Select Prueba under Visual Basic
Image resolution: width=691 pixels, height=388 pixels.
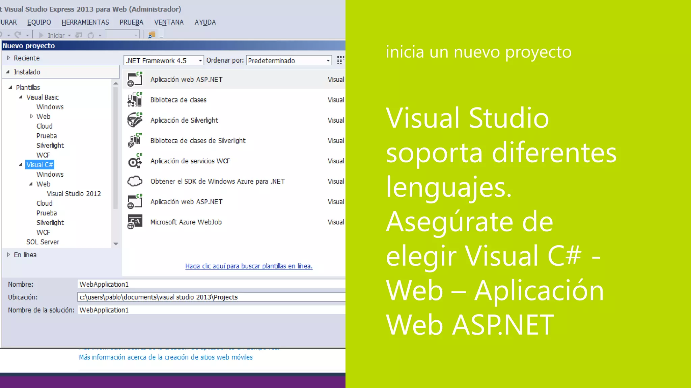pos(47,136)
